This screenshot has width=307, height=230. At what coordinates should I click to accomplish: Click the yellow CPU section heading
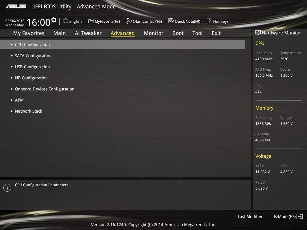coord(260,43)
